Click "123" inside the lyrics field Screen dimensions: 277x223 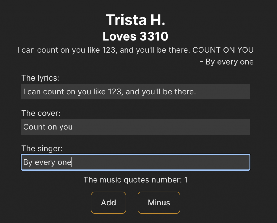[115, 92]
